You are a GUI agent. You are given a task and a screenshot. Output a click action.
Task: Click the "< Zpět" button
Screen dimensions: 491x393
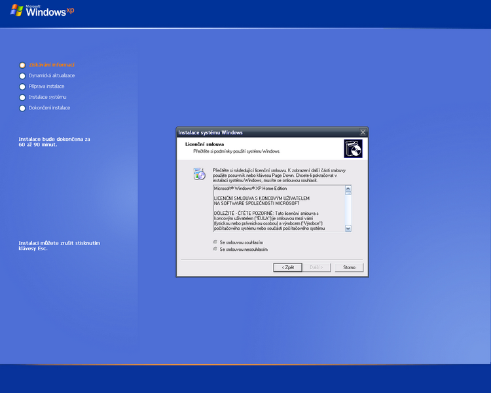coord(287,267)
